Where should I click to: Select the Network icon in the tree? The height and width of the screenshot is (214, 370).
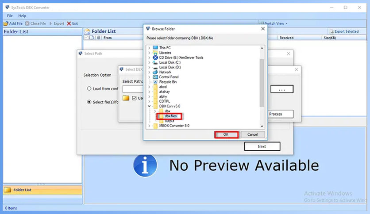(155, 72)
